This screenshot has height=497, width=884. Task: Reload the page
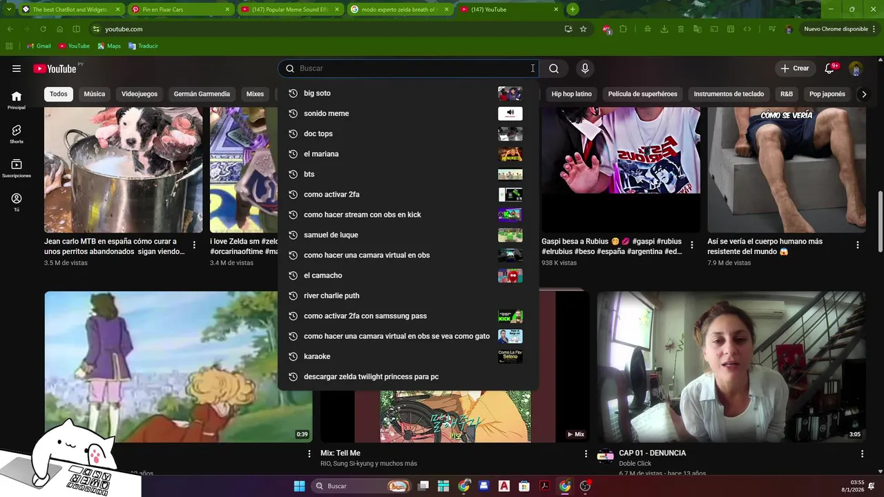43,29
